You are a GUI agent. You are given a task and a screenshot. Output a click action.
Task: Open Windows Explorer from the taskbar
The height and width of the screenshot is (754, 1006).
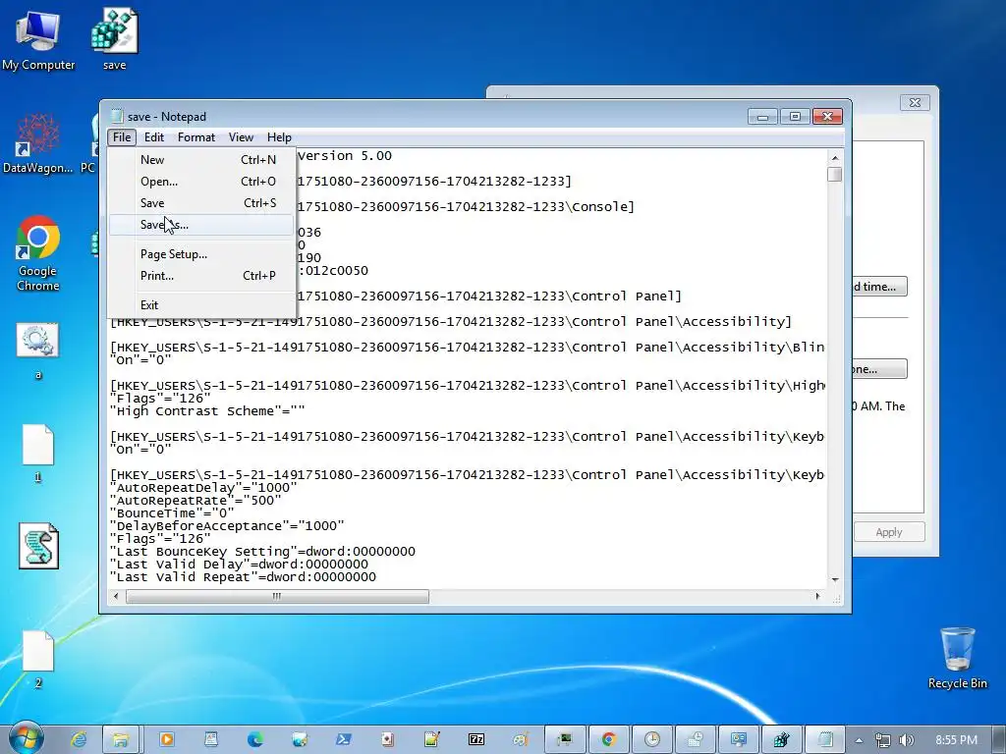point(120,740)
